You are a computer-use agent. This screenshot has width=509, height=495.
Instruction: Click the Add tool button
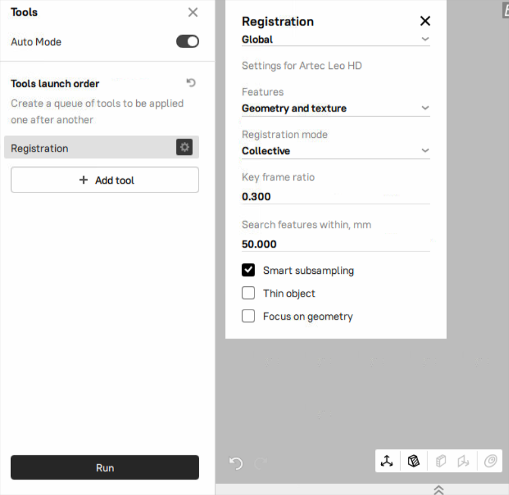click(x=105, y=180)
